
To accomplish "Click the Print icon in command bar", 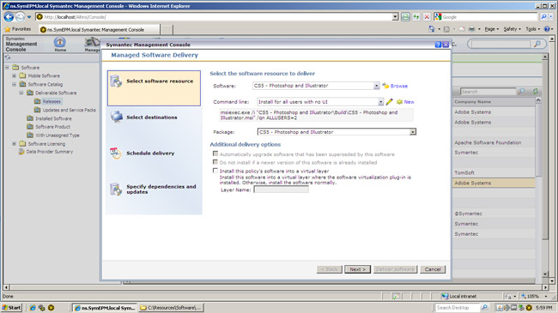I will 471,29.
